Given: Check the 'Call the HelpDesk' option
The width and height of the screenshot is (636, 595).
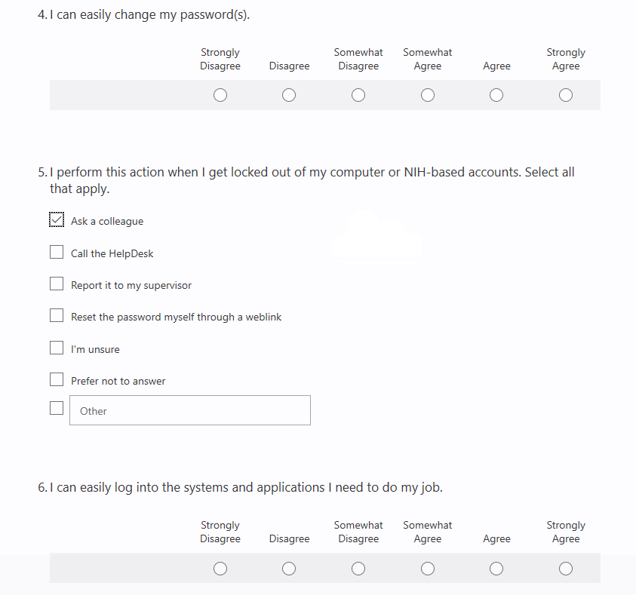Looking at the screenshot, I should [57, 252].
